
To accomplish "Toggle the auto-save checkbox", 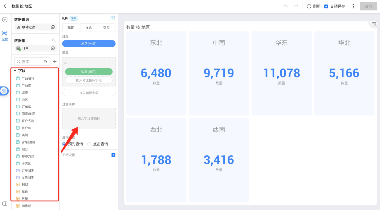I will (326, 6).
